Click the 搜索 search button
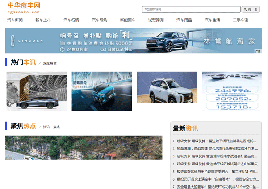 251,9
